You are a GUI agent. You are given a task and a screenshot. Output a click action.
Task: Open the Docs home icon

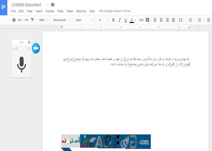click(x=4, y=7)
